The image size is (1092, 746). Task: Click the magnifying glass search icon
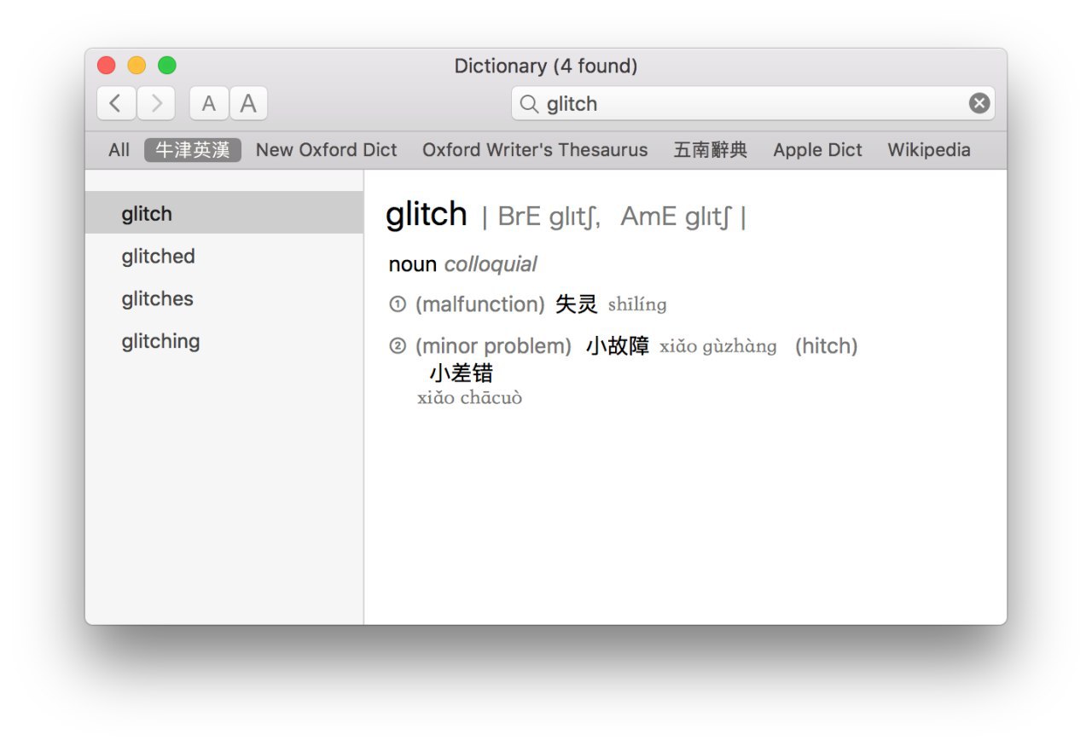click(x=529, y=104)
